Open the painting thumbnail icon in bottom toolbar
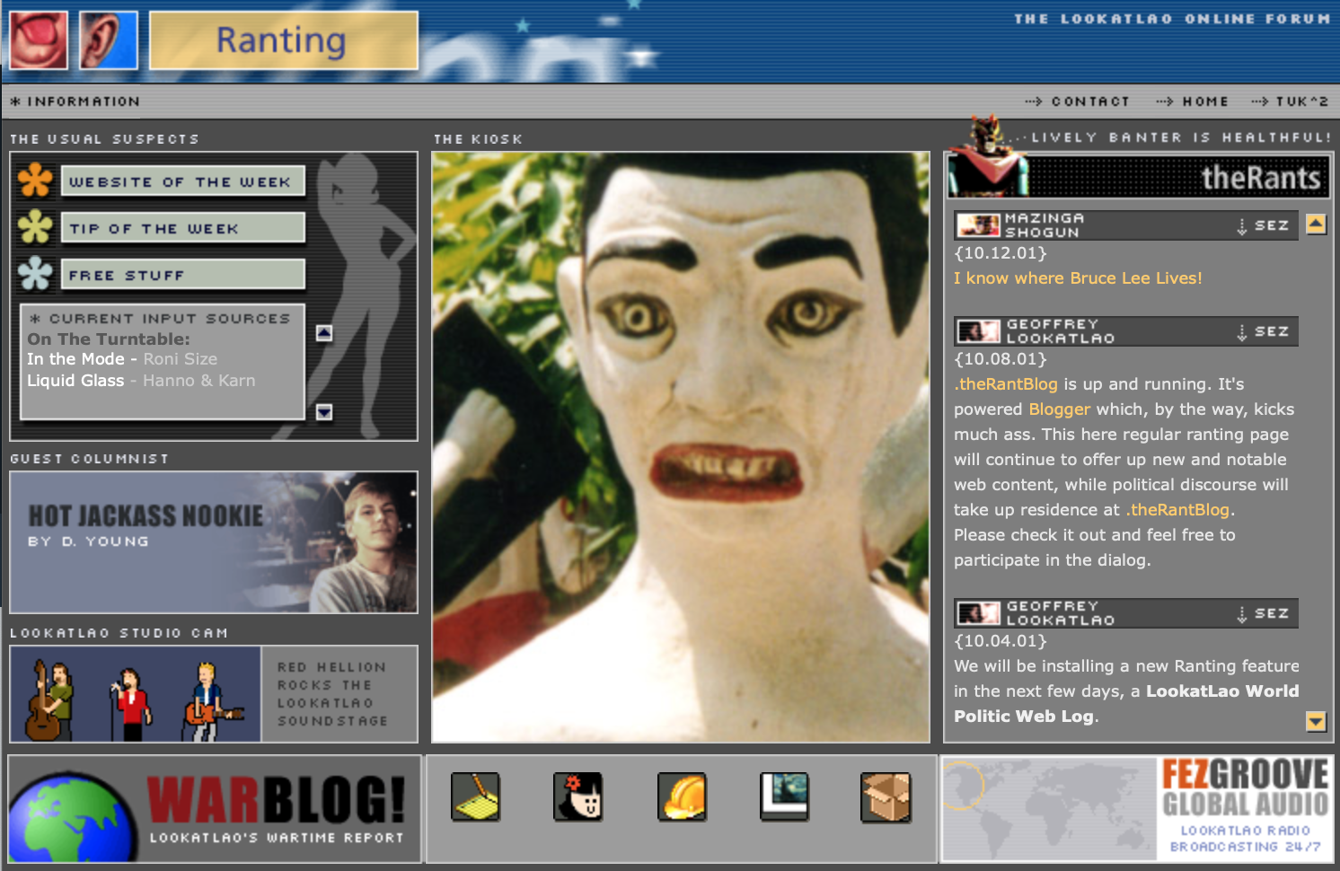1340x871 pixels. point(783,796)
